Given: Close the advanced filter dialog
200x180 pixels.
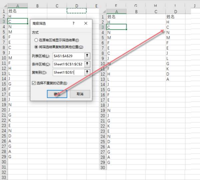Looking at the screenshot, I should tap(86, 23).
